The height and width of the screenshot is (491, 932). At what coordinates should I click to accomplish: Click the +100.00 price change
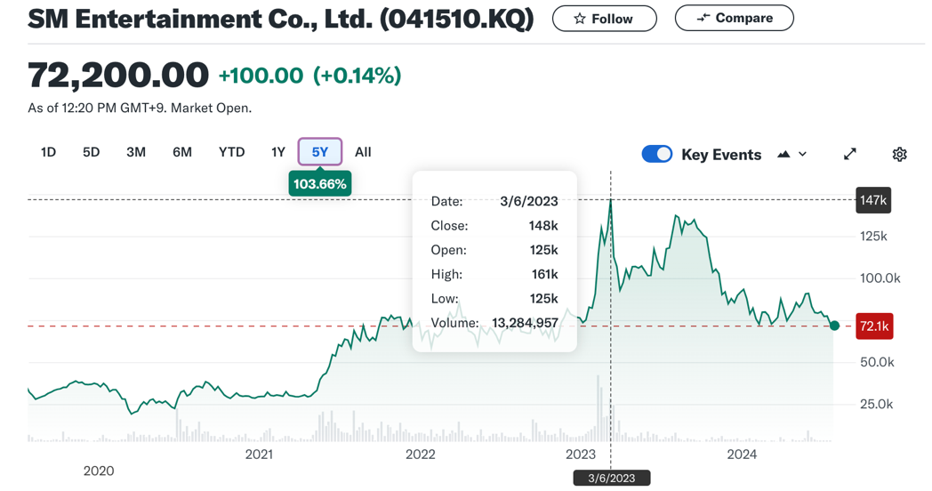tap(261, 76)
